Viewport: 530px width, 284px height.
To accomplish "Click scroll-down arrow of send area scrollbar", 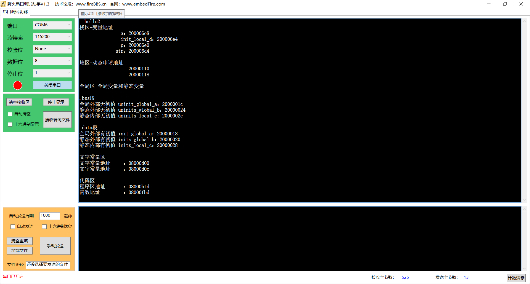I will pyautogui.click(x=524, y=268).
